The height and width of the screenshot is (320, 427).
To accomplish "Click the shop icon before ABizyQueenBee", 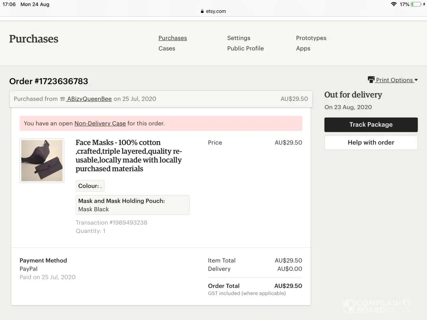I will [63, 99].
